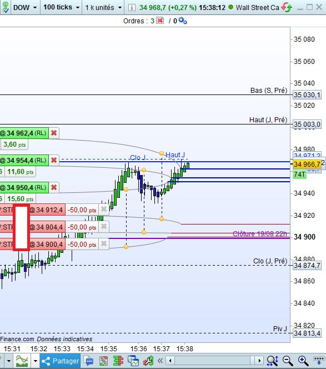326x369 pixels.
Task: Click -50,00 pts next to 34 904,4
Action: [x=82, y=227]
